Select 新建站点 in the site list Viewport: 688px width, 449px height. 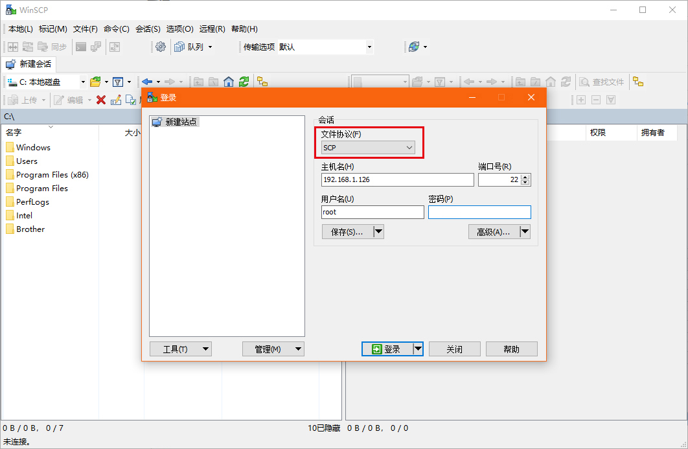coord(175,122)
